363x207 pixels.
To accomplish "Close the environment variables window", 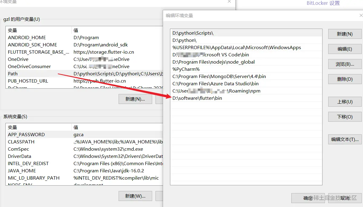I will click(x=229, y=2).
